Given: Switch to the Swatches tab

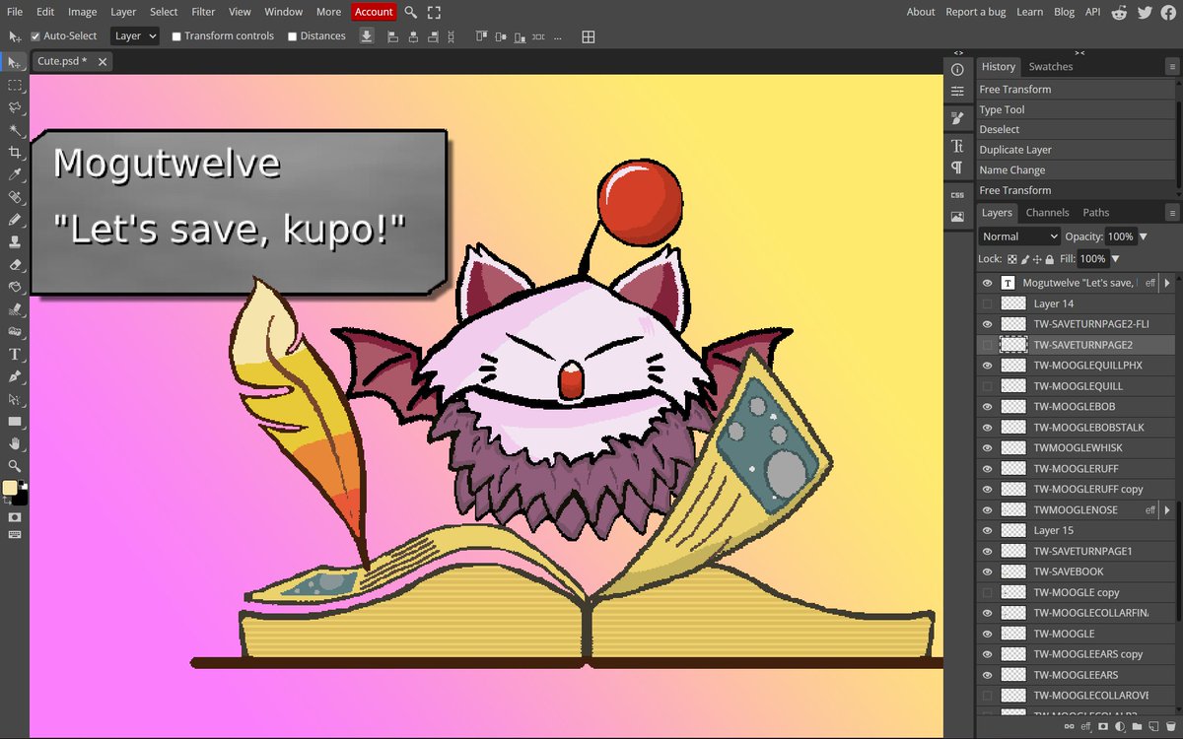Looking at the screenshot, I should [1050, 66].
